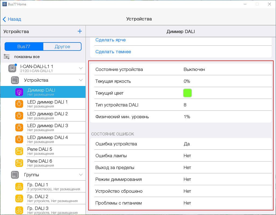Open the filter settings sliders icon
Image resolution: width=276 pixels, height=215 pixels.
click(7, 57)
